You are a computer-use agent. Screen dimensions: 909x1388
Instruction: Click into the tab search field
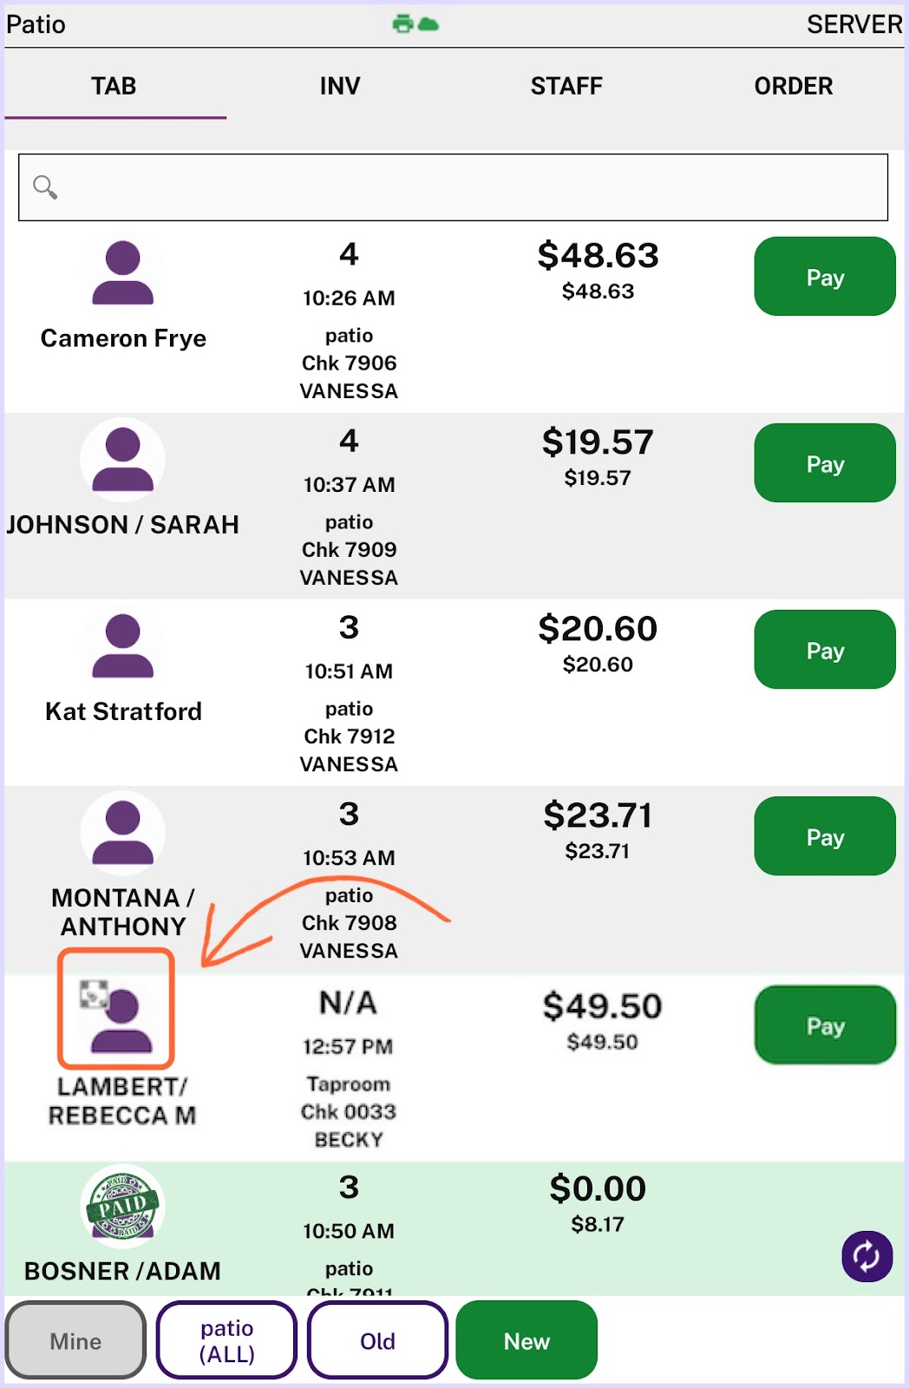click(x=453, y=187)
